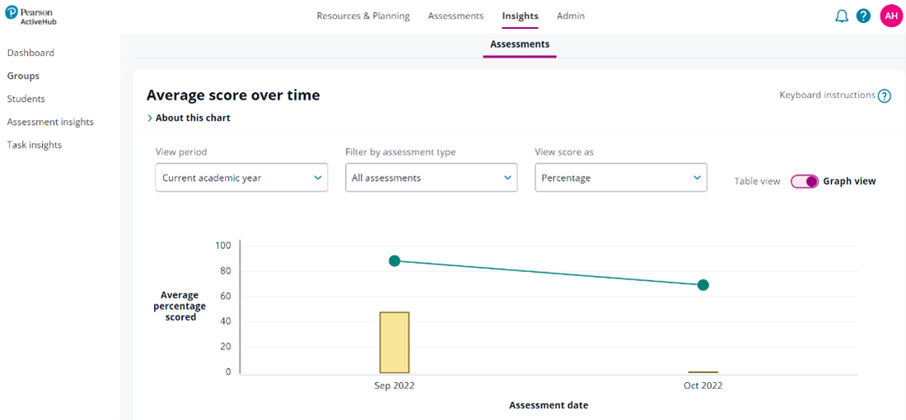Open Task insights in the sidebar
The width and height of the screenshot is (906, 420).
click(x=35, y=145)
